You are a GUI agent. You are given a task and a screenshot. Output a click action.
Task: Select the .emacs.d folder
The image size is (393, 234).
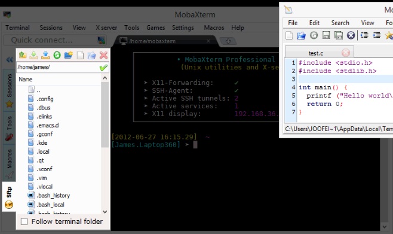coord(44,125)
